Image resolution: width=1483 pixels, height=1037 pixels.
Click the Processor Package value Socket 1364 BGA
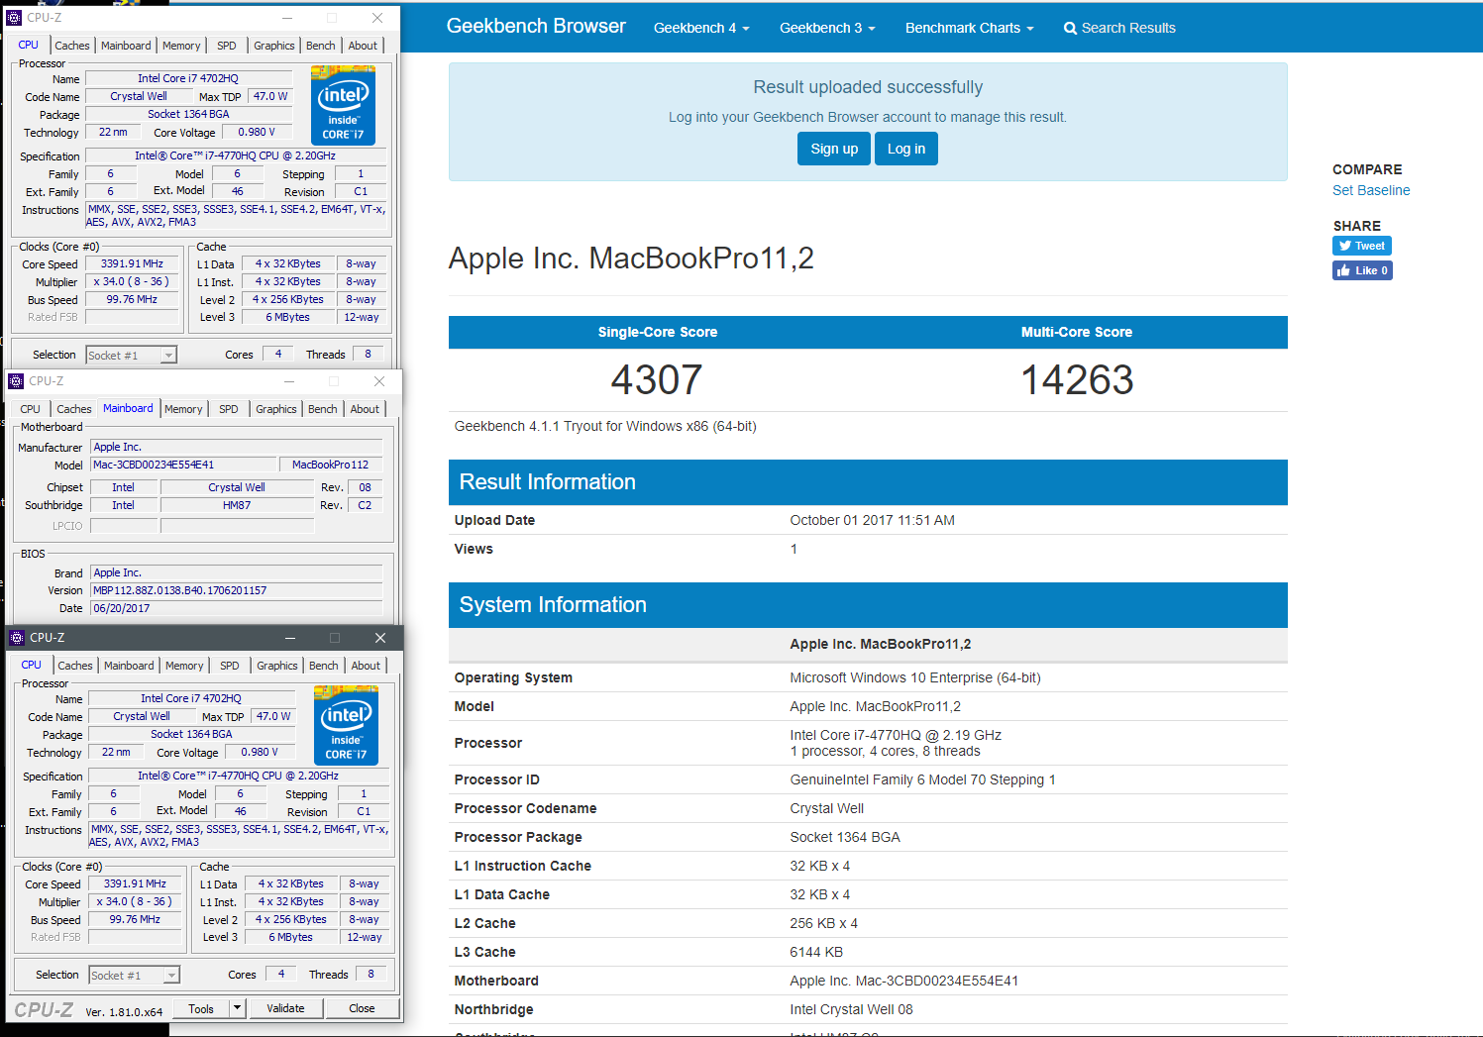pos(845,837)
